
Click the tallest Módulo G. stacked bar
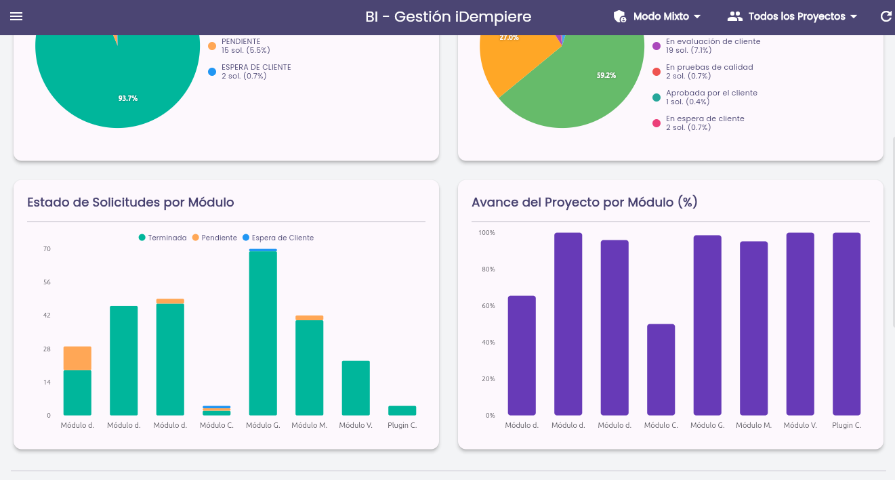click(263, 332)
